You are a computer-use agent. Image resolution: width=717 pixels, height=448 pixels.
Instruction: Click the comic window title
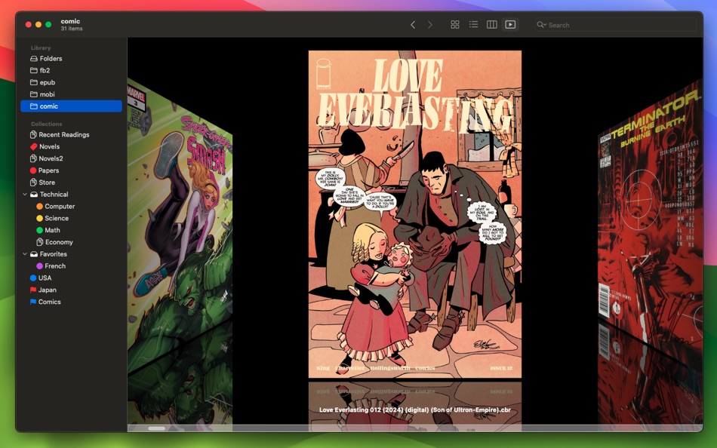click(x=70, y=21)
